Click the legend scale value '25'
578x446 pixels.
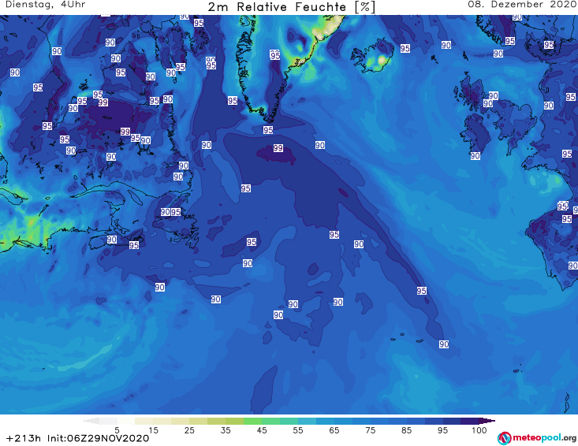tap(189, 430)
